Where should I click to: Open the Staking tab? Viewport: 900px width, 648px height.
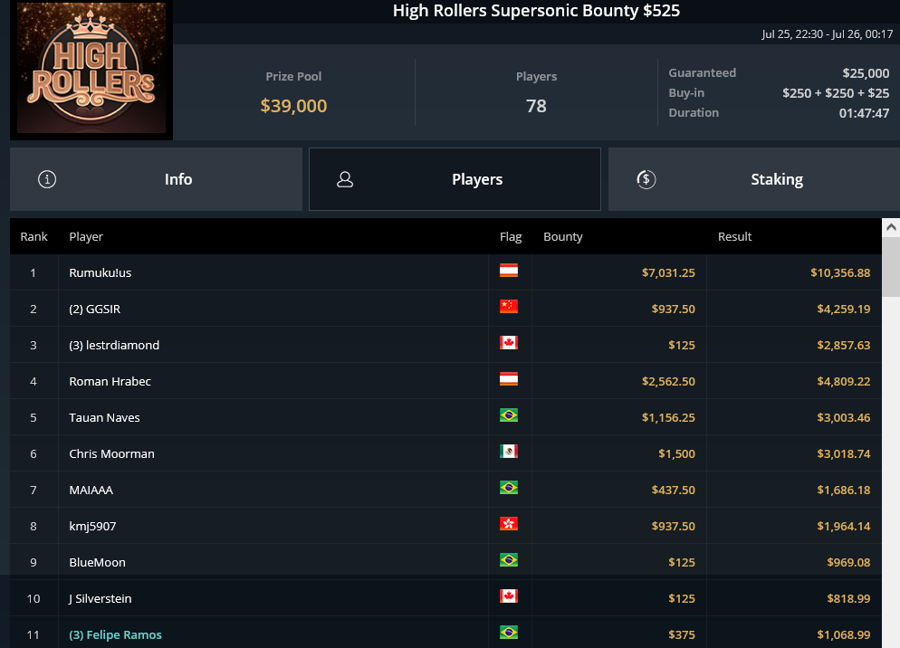coord(754,179)
